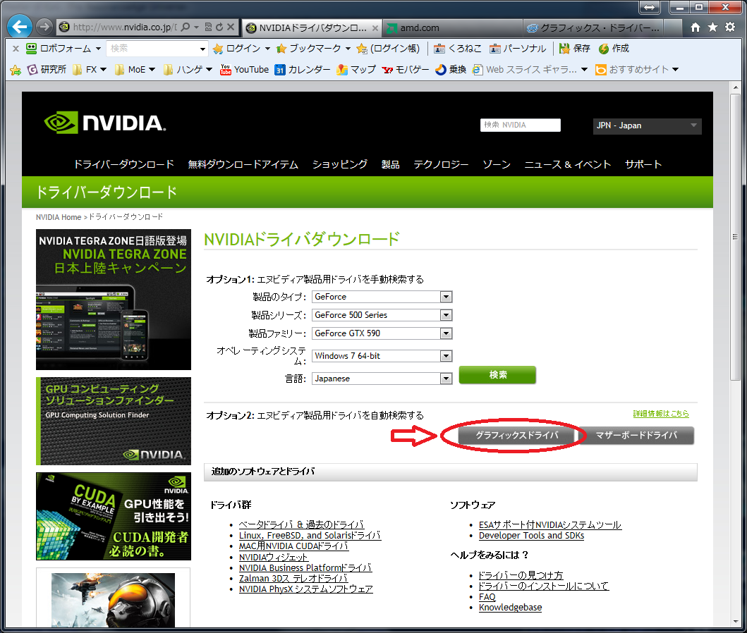This screenshot has height=633, width=747.
Task: Expand the 製品のタイプ GeForce dropdown
Action: pyautogui.click(x=445, y=297)
